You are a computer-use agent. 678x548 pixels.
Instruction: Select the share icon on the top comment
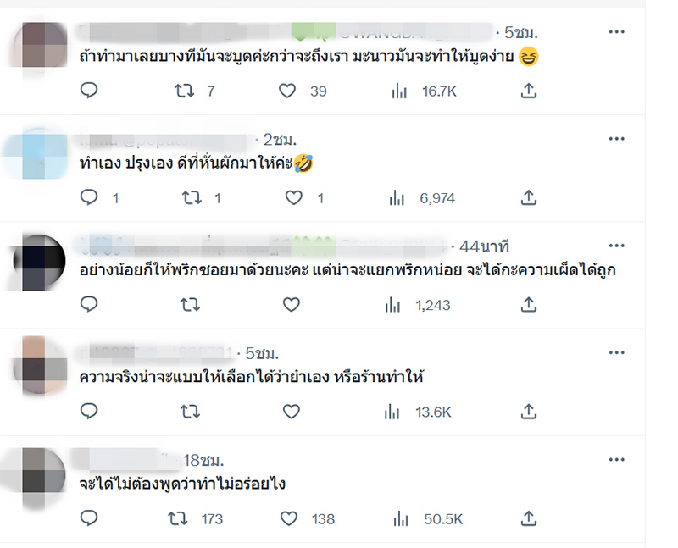527,89
